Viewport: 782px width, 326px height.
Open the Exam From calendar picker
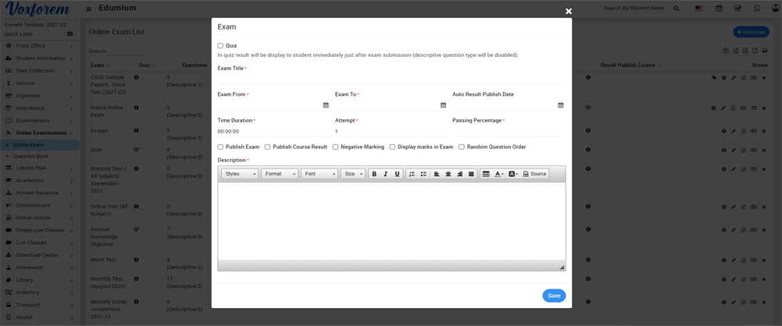click(326, 105)
